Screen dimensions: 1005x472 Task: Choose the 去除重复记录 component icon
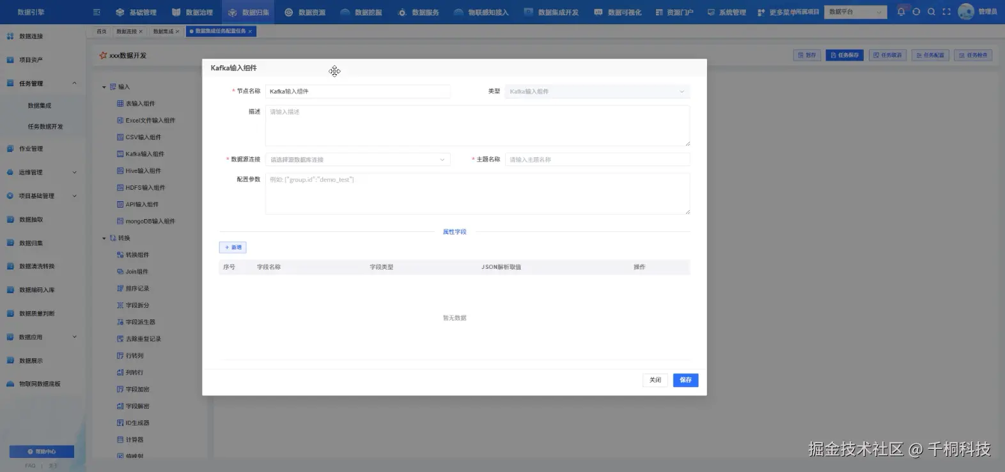coord(120,339)
